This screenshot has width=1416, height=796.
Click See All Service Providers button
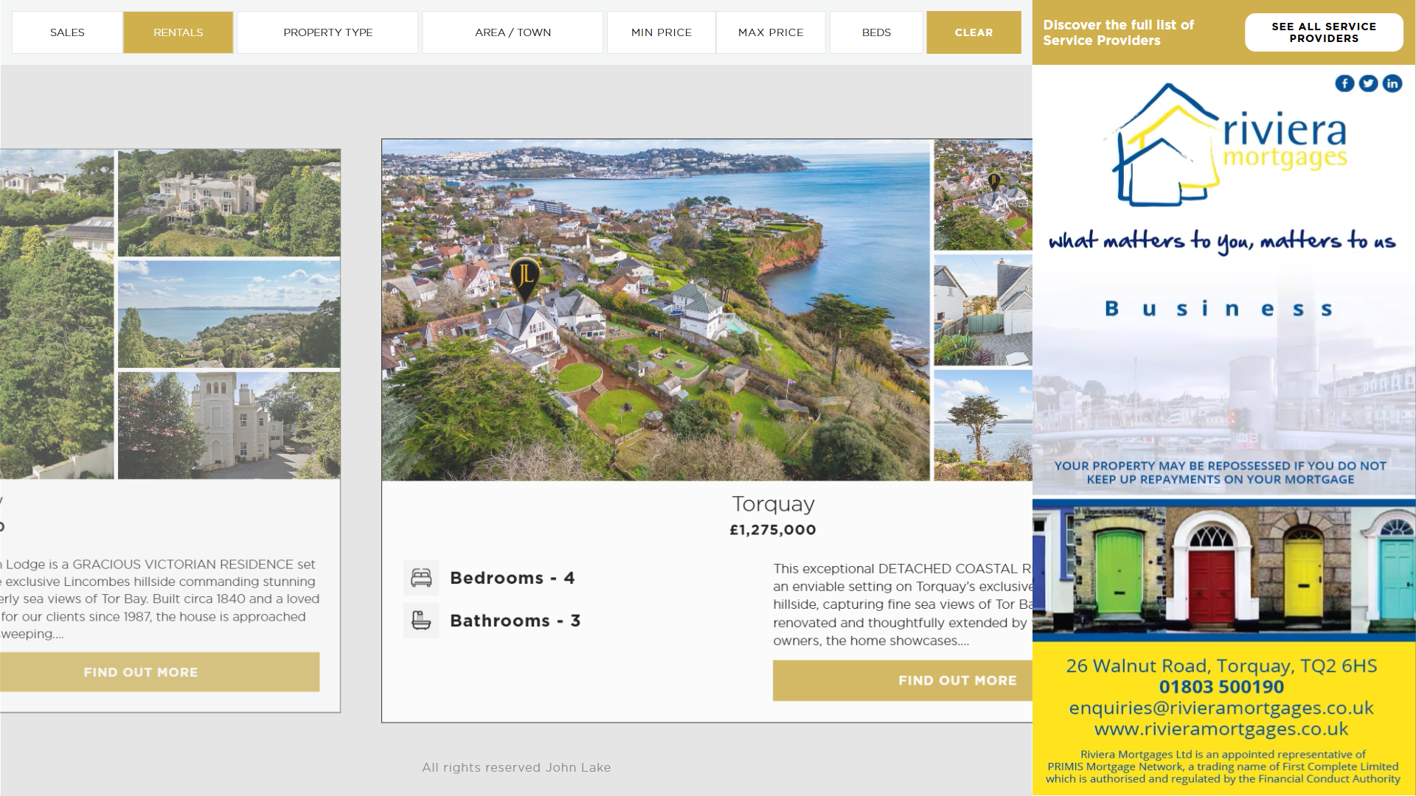[x=1323, y=32]
